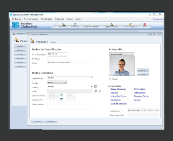173x141 pixels.
Task: Click the Pessoas icon in form header
Action: coord(32,41)
